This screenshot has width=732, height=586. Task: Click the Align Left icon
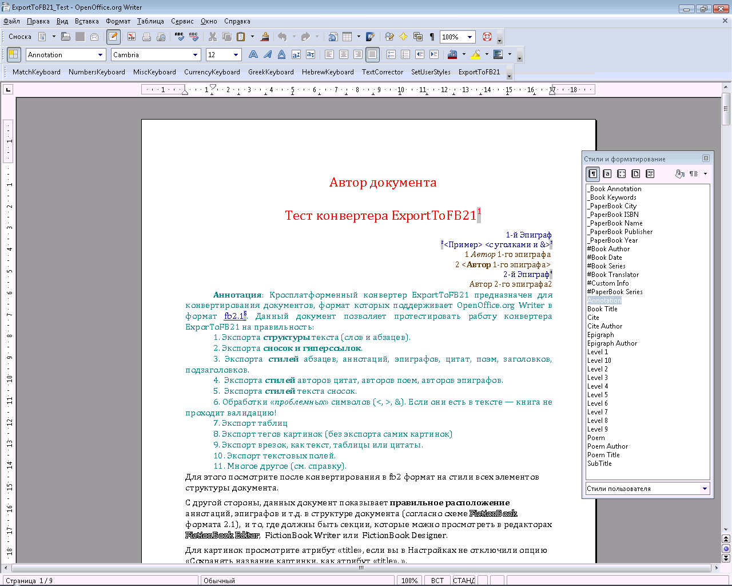click(x=329, y=54)
